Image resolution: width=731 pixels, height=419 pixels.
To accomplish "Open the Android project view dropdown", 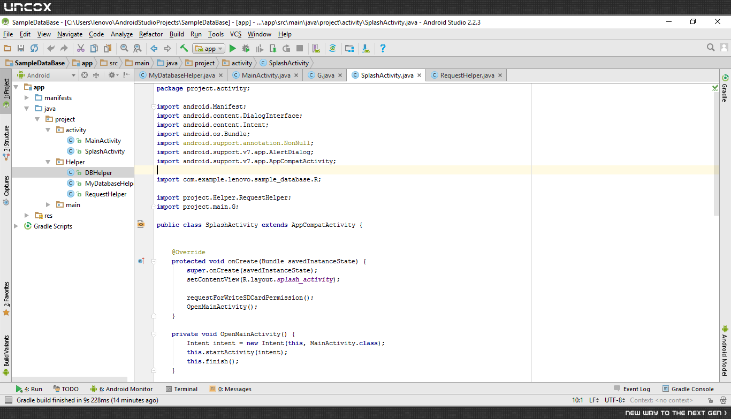I will 45,75.
